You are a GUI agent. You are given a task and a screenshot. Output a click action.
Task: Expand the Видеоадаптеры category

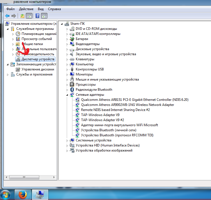67,44
